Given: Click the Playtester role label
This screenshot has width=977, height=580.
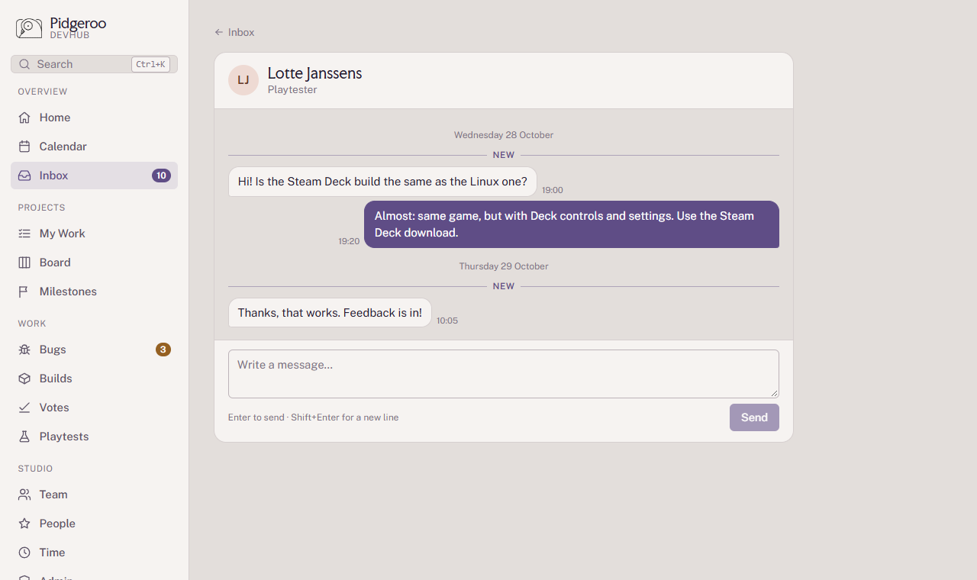Looking at the screenshot, I should [292, 90].
